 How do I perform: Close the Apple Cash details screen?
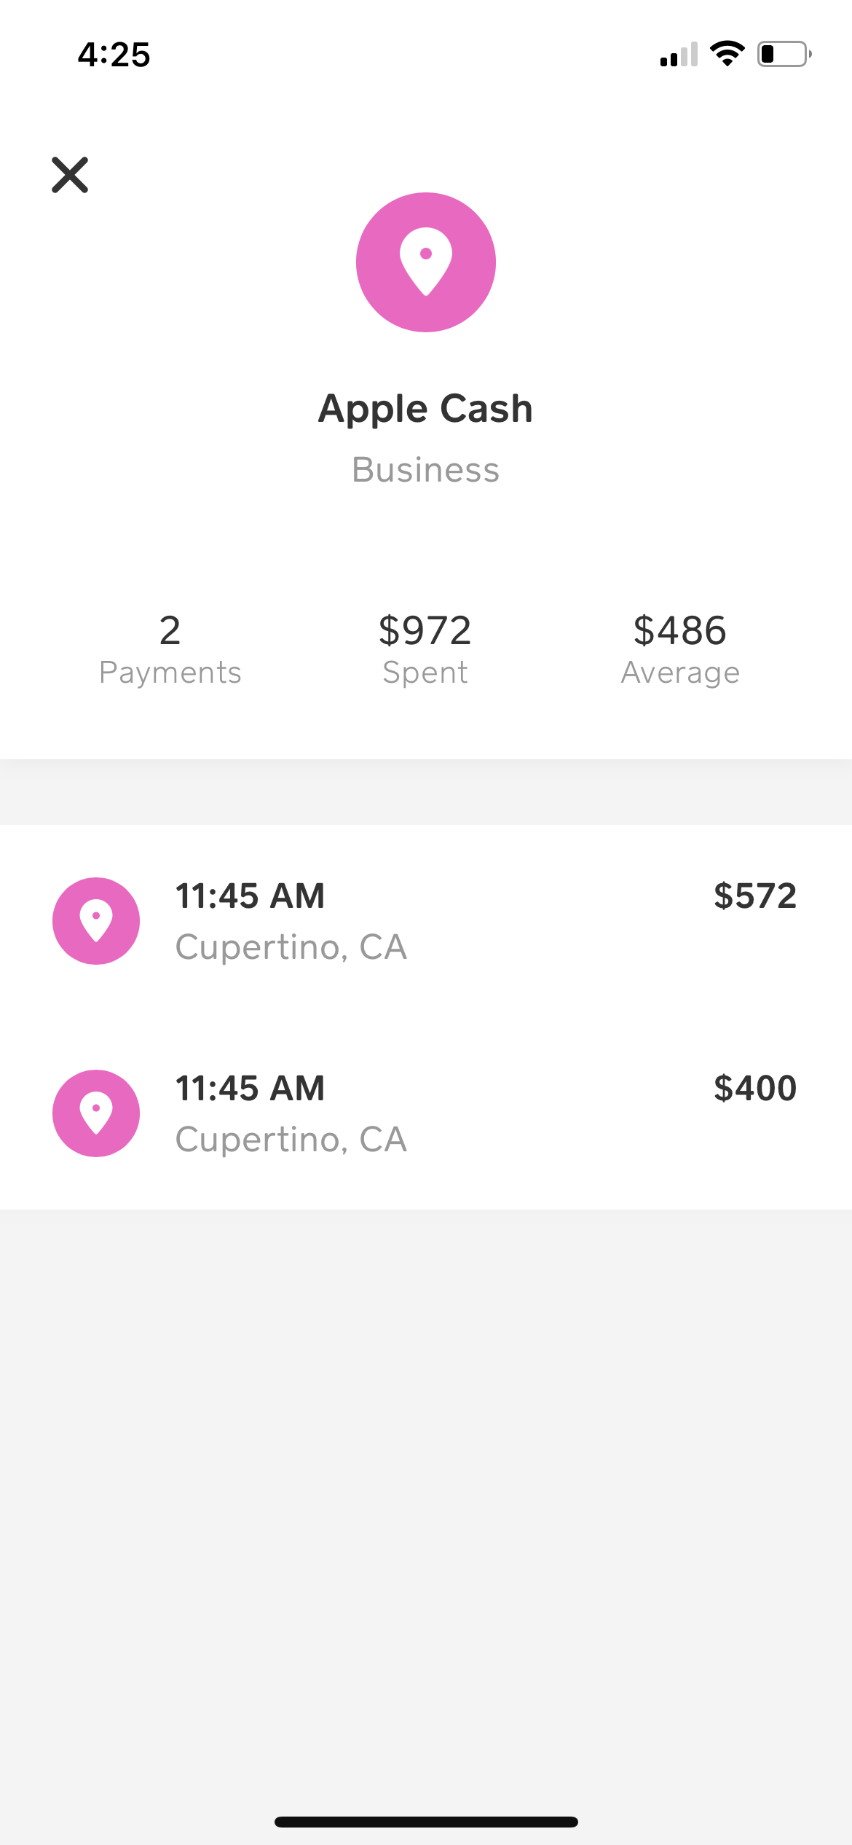tap(70, 175)
